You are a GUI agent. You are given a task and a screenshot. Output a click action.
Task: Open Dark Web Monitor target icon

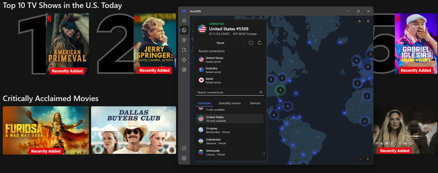click(x=184, y=70)
